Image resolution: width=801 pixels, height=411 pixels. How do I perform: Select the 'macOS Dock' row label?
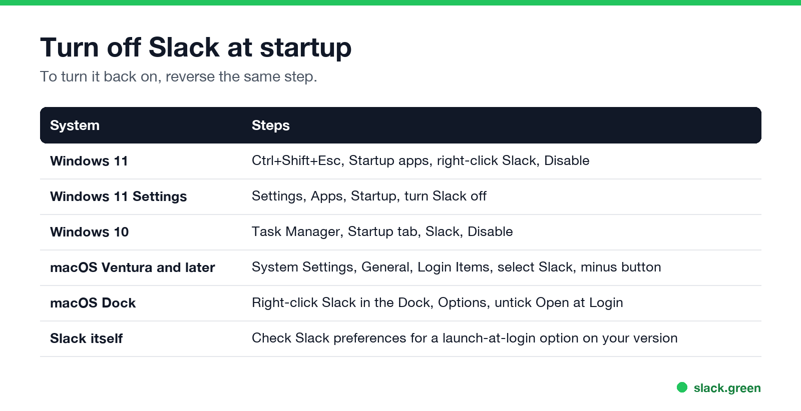pos(93,303)
